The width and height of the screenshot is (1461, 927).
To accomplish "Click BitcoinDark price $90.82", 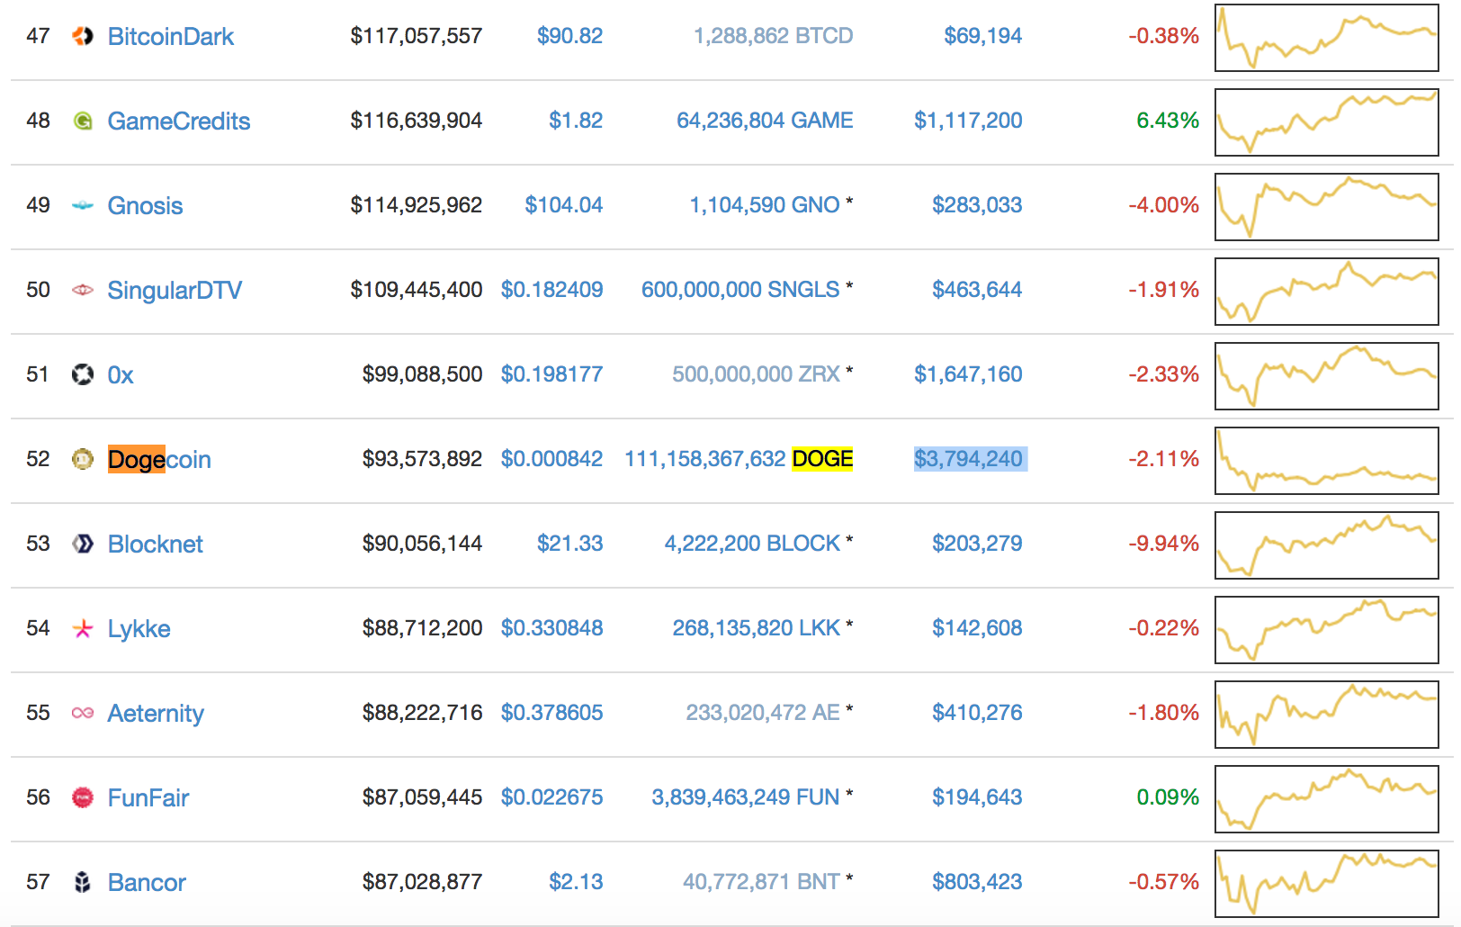I will point(569,36).
